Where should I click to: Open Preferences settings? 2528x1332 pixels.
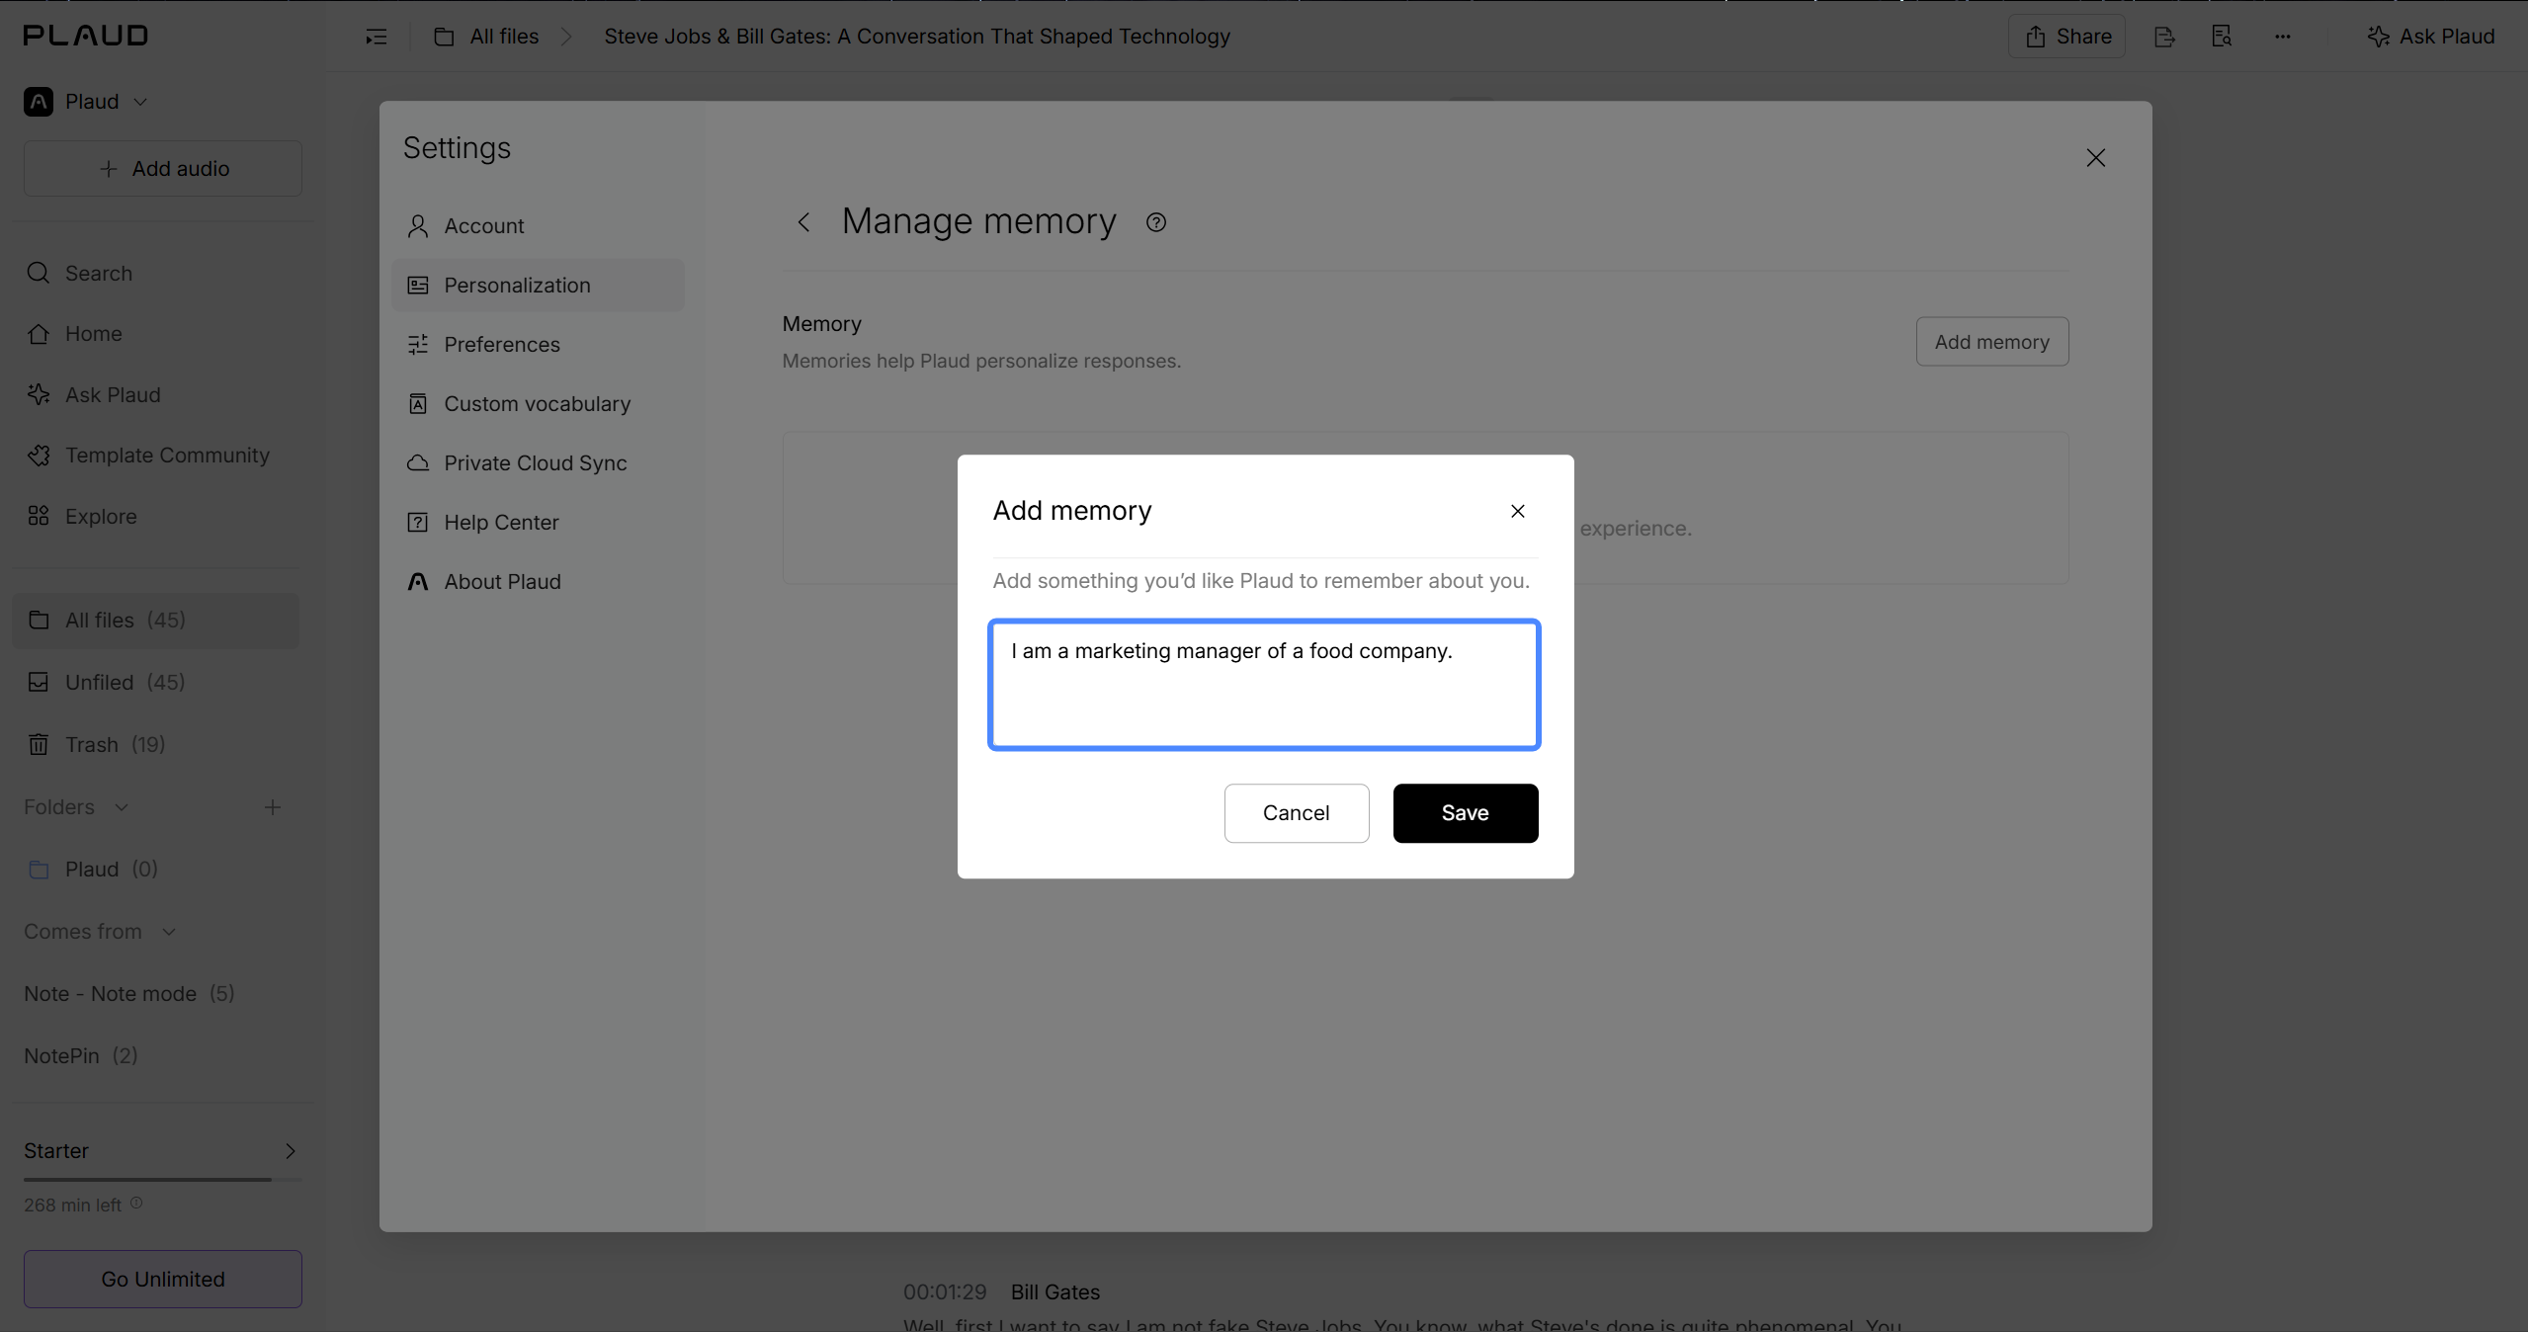pos(538,345)
